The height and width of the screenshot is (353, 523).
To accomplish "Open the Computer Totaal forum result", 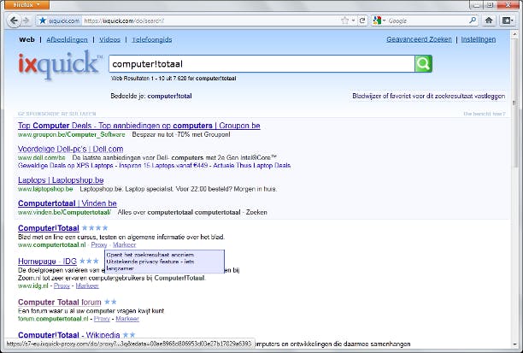I will pyautogui.click(x=59, y=303).
